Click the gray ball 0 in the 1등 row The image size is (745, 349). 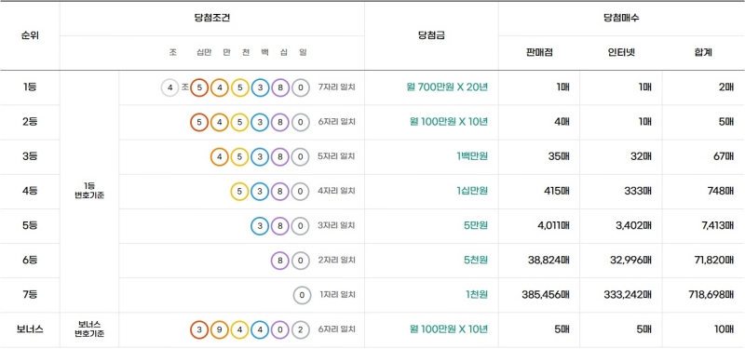click(x=300, y=87)
